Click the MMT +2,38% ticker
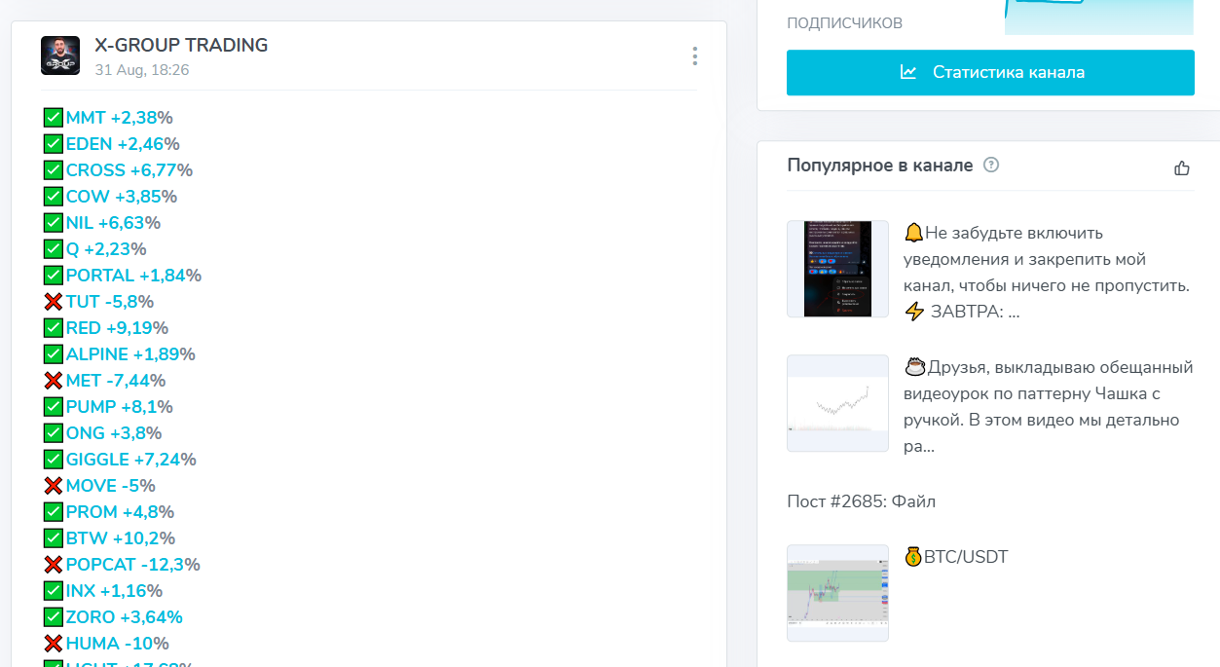 [x=120, y=118]
